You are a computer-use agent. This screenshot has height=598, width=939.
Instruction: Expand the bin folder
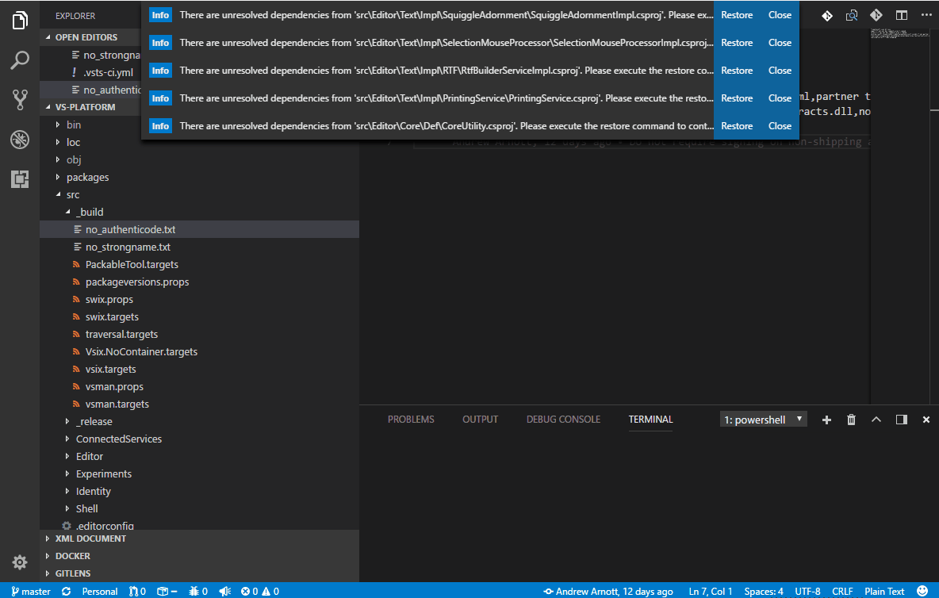[57, 125]
